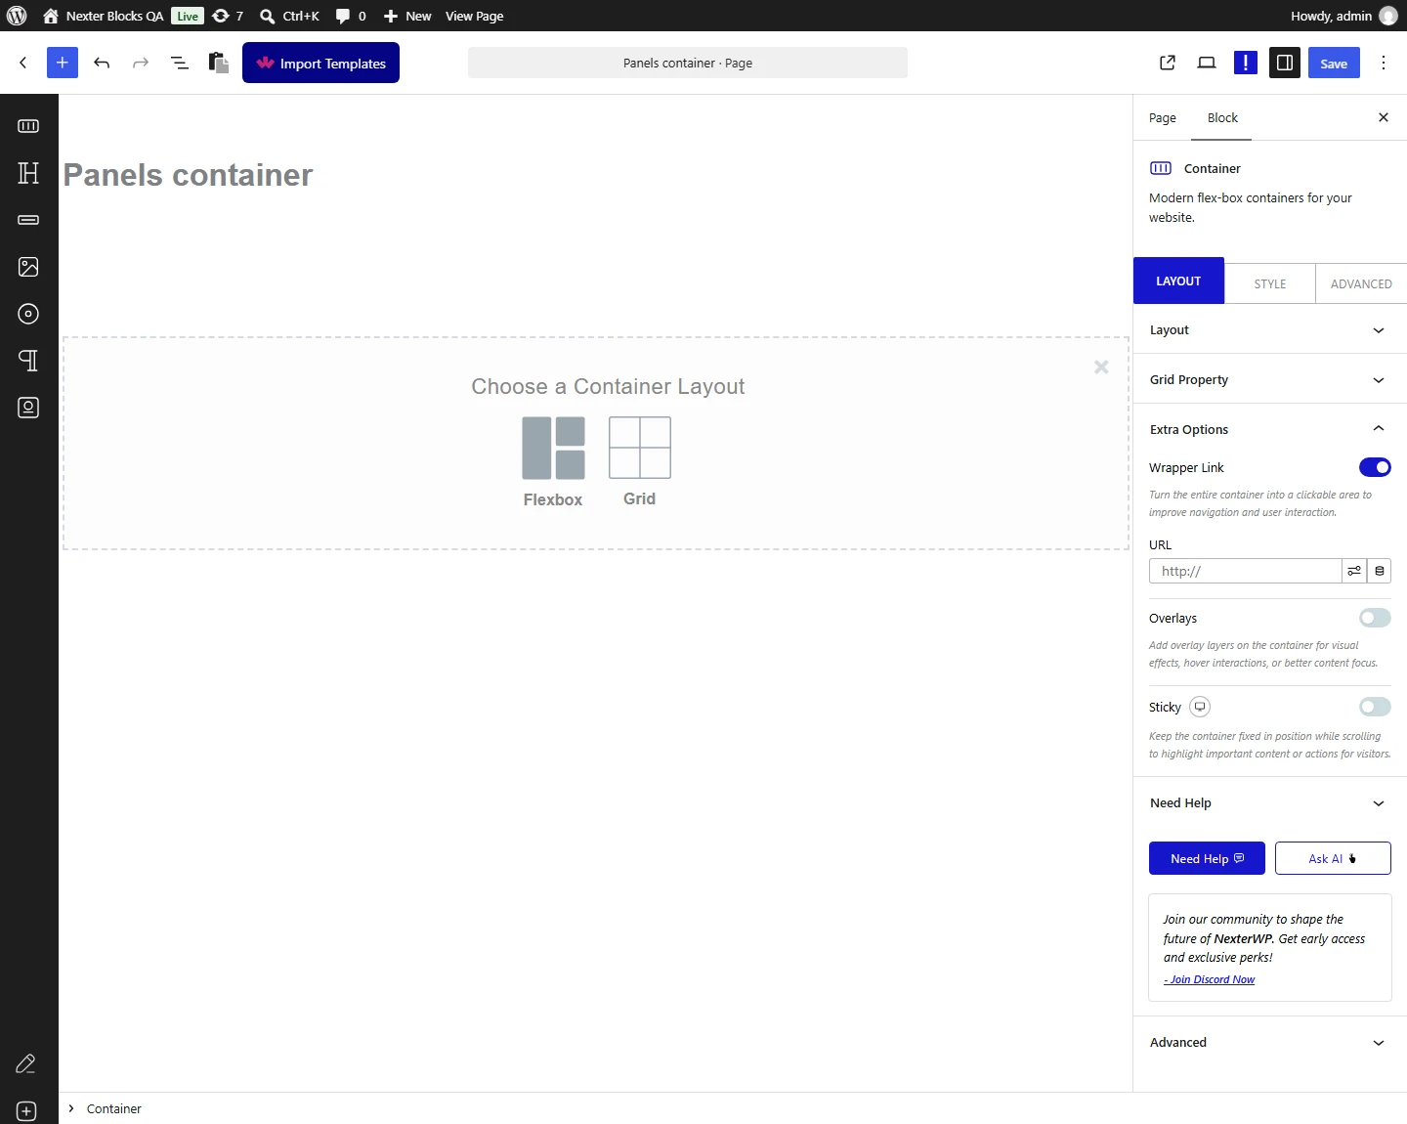Click the back arrow in editor header
Image resolution: width=1407 pixels, height=1124 pixels.
coord(23,63)
